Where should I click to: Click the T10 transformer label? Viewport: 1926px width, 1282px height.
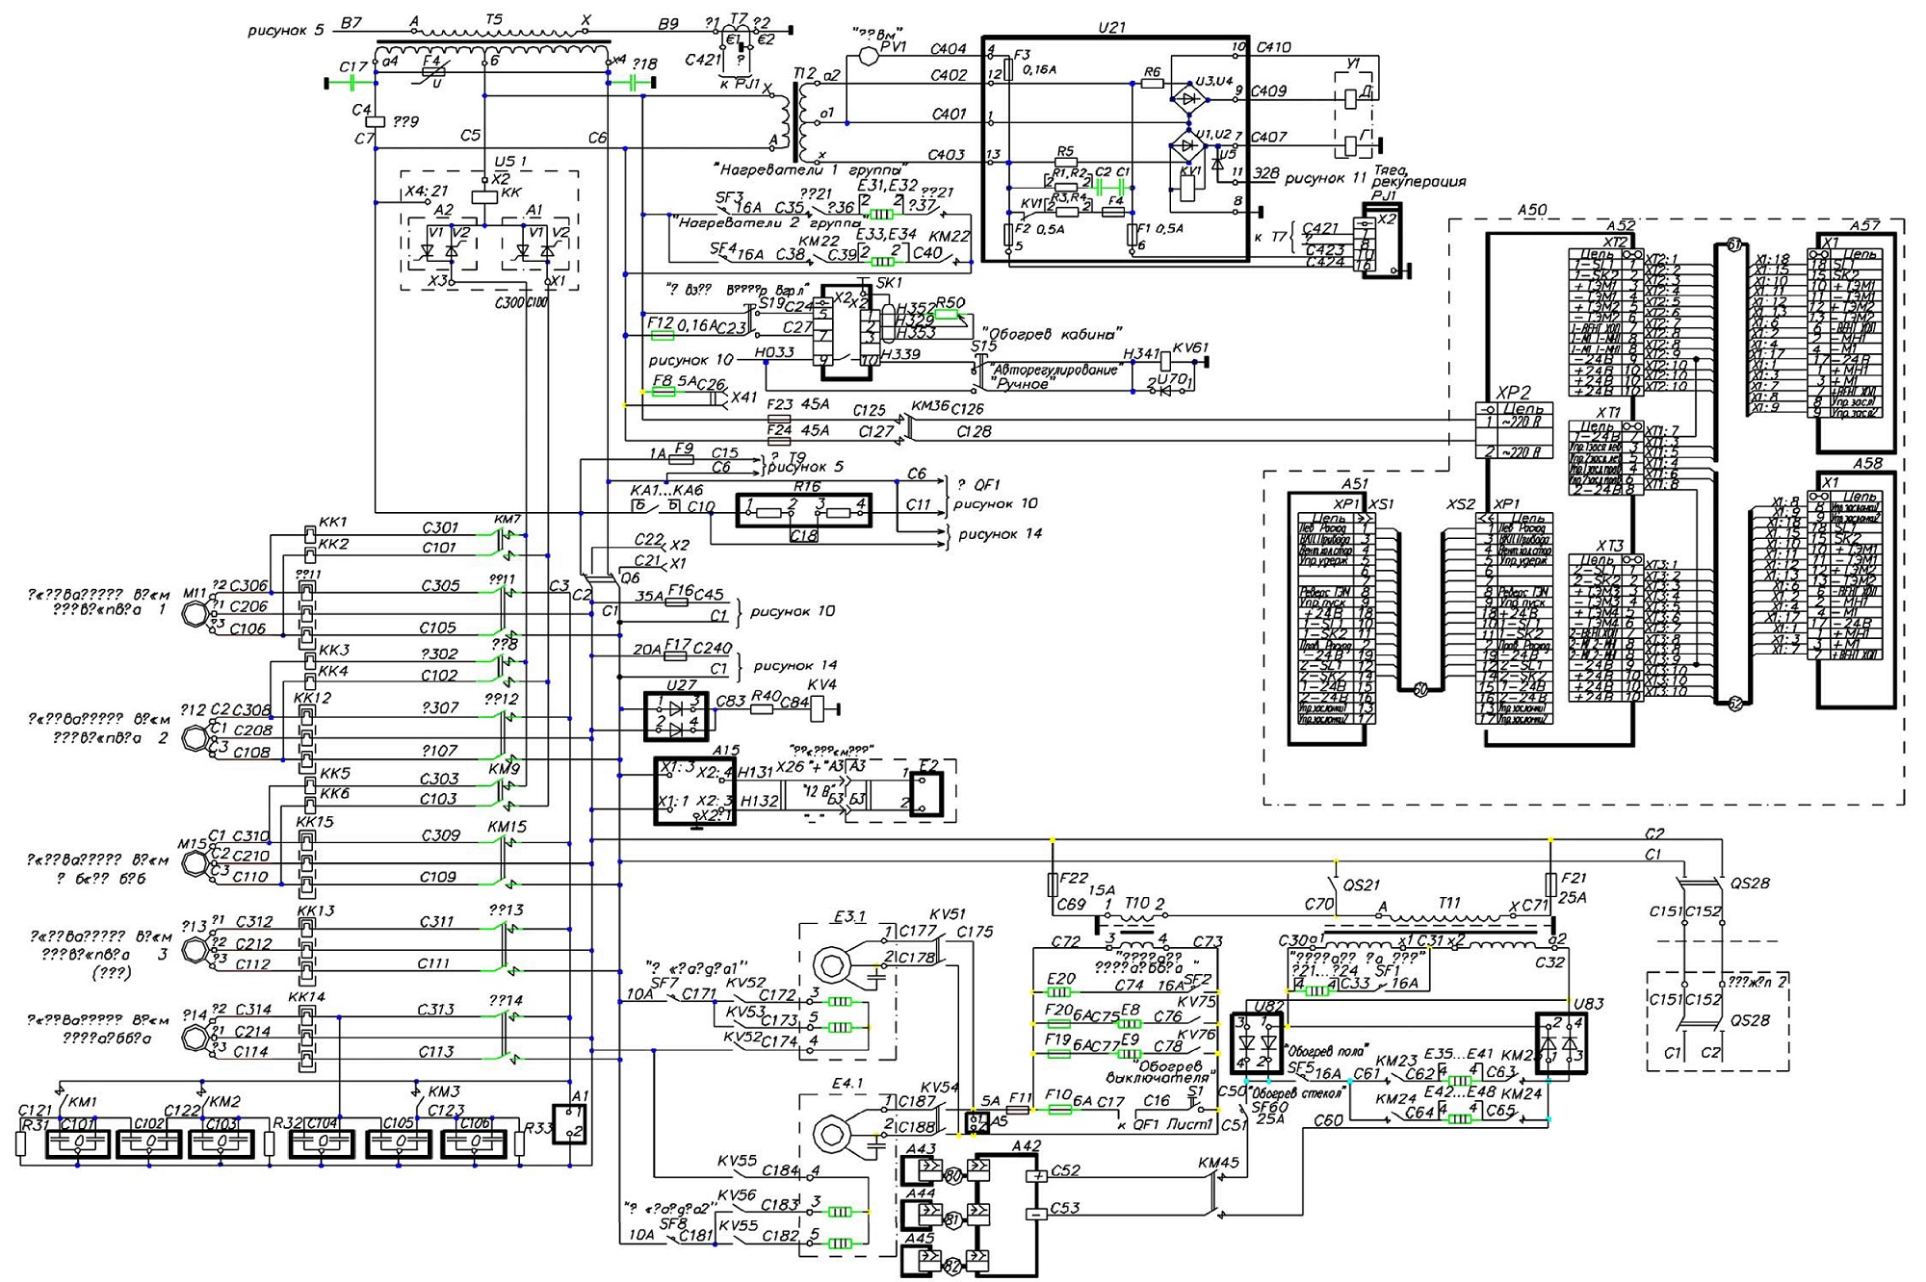[1136, 903]
